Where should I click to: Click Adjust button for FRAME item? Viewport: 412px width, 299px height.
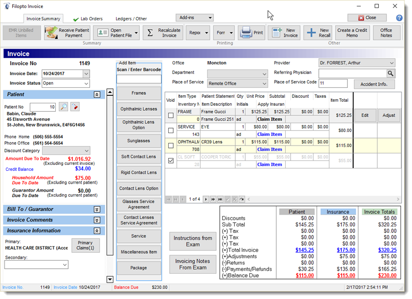389,115
